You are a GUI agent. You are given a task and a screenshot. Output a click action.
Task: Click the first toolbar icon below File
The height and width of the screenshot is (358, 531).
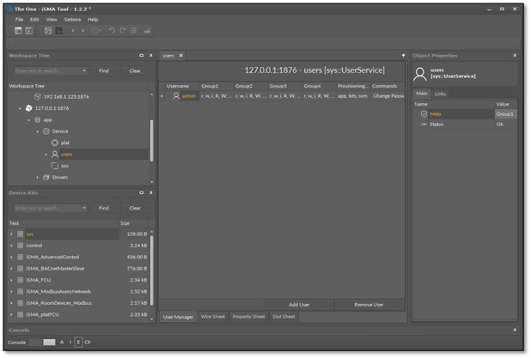pyautogui.click(x=18, y=31)
